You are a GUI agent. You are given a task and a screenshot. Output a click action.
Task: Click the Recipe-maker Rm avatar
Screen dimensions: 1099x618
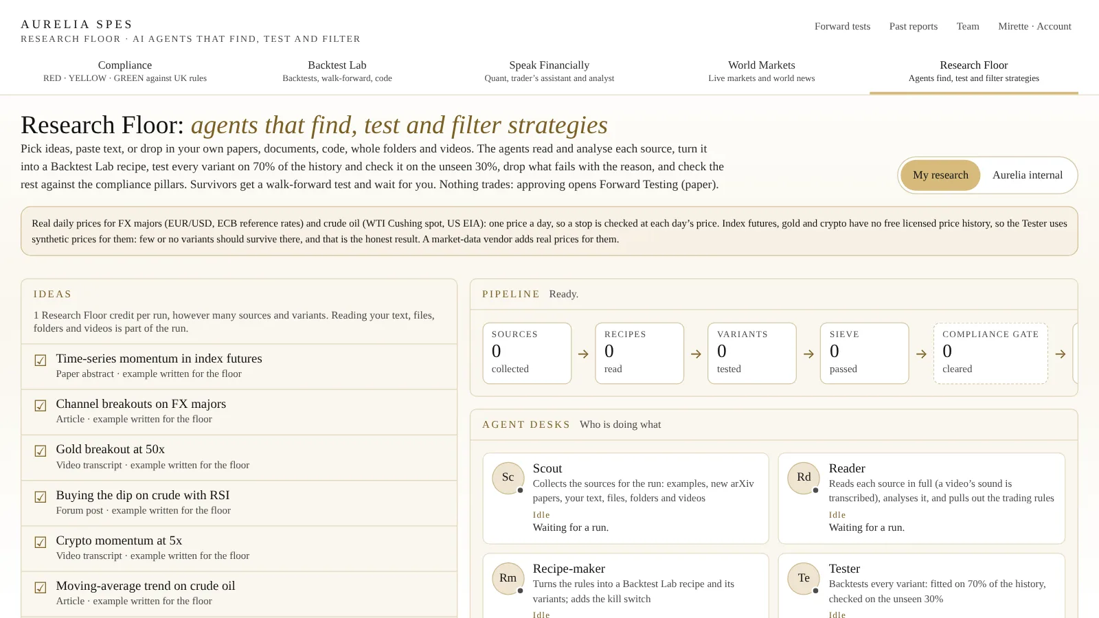tap(508, 578)
